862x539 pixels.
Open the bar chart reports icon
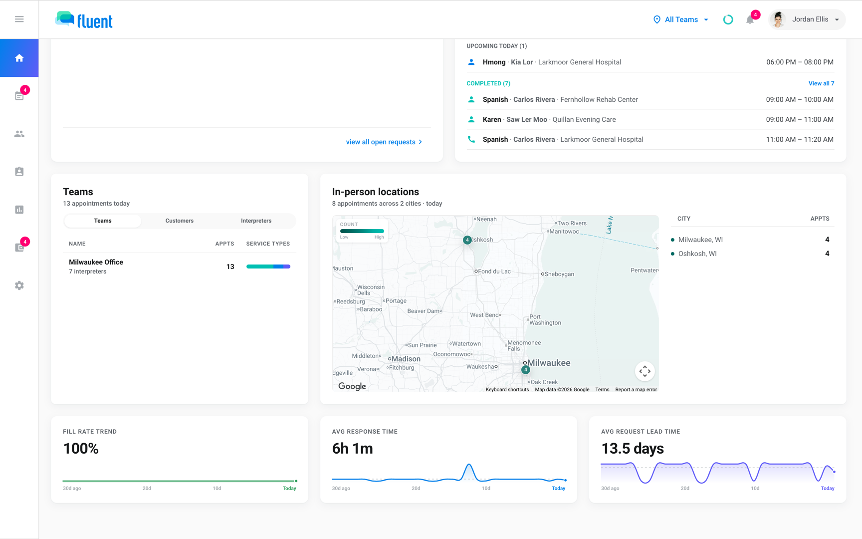point(19,210)
